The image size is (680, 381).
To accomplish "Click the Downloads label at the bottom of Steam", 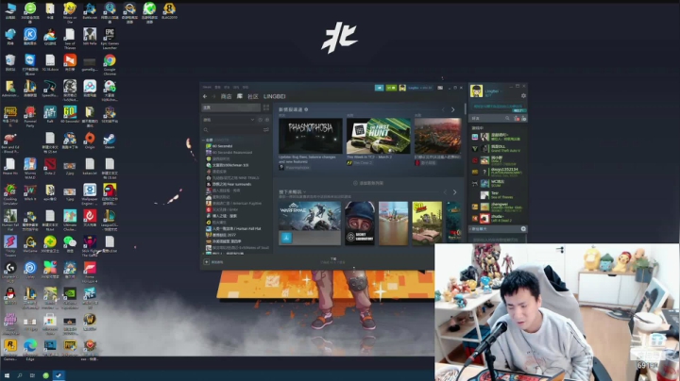I will coord(333,260).
